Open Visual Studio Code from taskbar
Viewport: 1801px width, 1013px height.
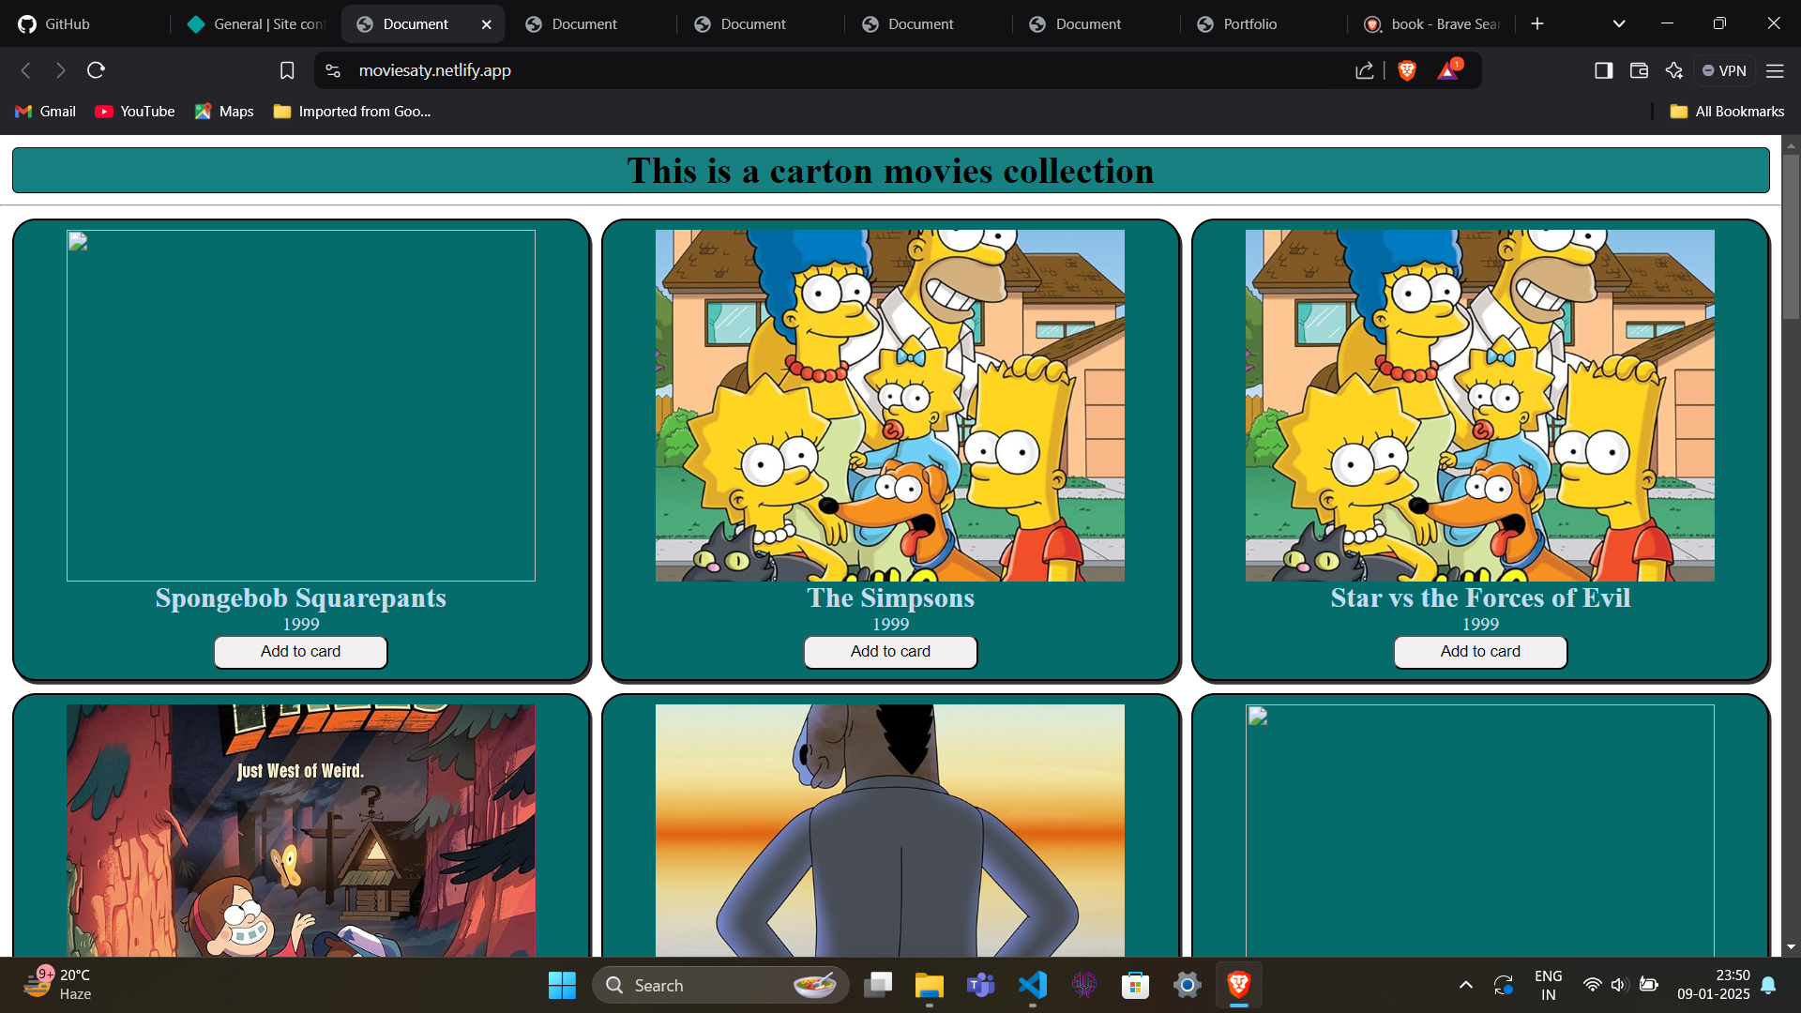(1033, 985)
